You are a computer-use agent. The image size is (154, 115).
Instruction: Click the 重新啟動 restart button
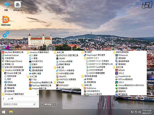46,104
